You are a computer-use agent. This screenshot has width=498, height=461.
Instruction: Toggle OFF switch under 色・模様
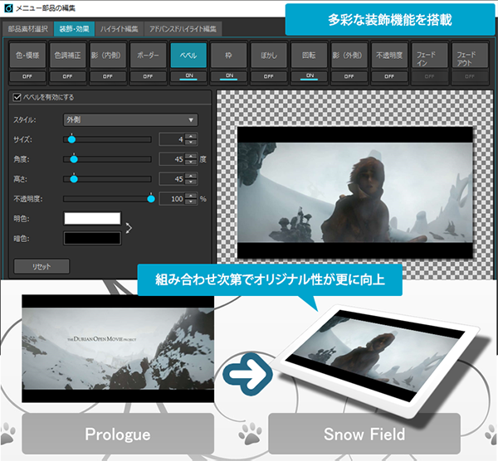[27, 76]
